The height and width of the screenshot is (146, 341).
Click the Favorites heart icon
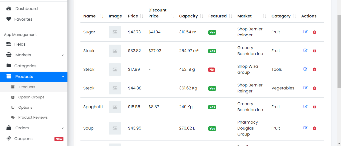[9, 19]
